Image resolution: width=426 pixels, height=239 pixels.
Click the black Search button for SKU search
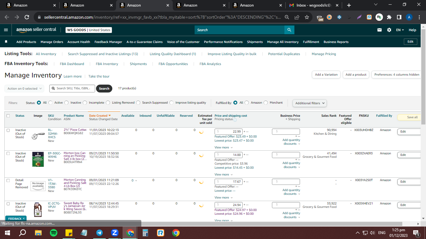tap(104, 88)
